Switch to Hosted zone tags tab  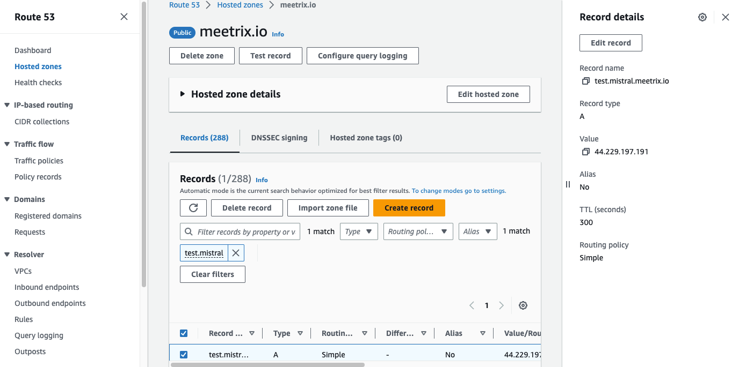366,138
